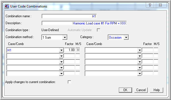
Task: Toggle the Automatic Update checkbox
Action: point(99,30)
